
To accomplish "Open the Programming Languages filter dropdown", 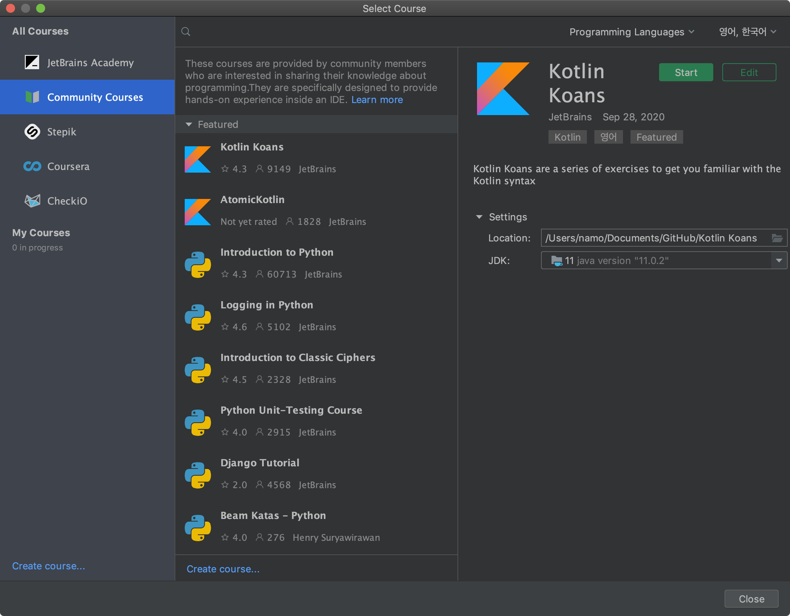I will coord(631,32).
